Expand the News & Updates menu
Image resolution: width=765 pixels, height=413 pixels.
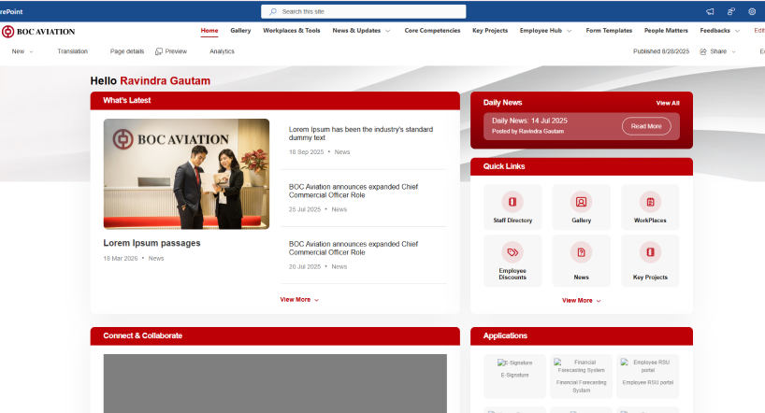coord(361,31)
